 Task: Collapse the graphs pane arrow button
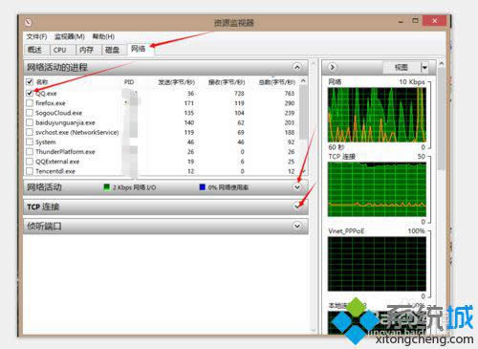pyautogui.click(x=332, y=67)
